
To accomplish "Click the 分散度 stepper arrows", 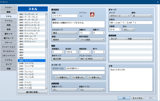I will coord(120,29).
